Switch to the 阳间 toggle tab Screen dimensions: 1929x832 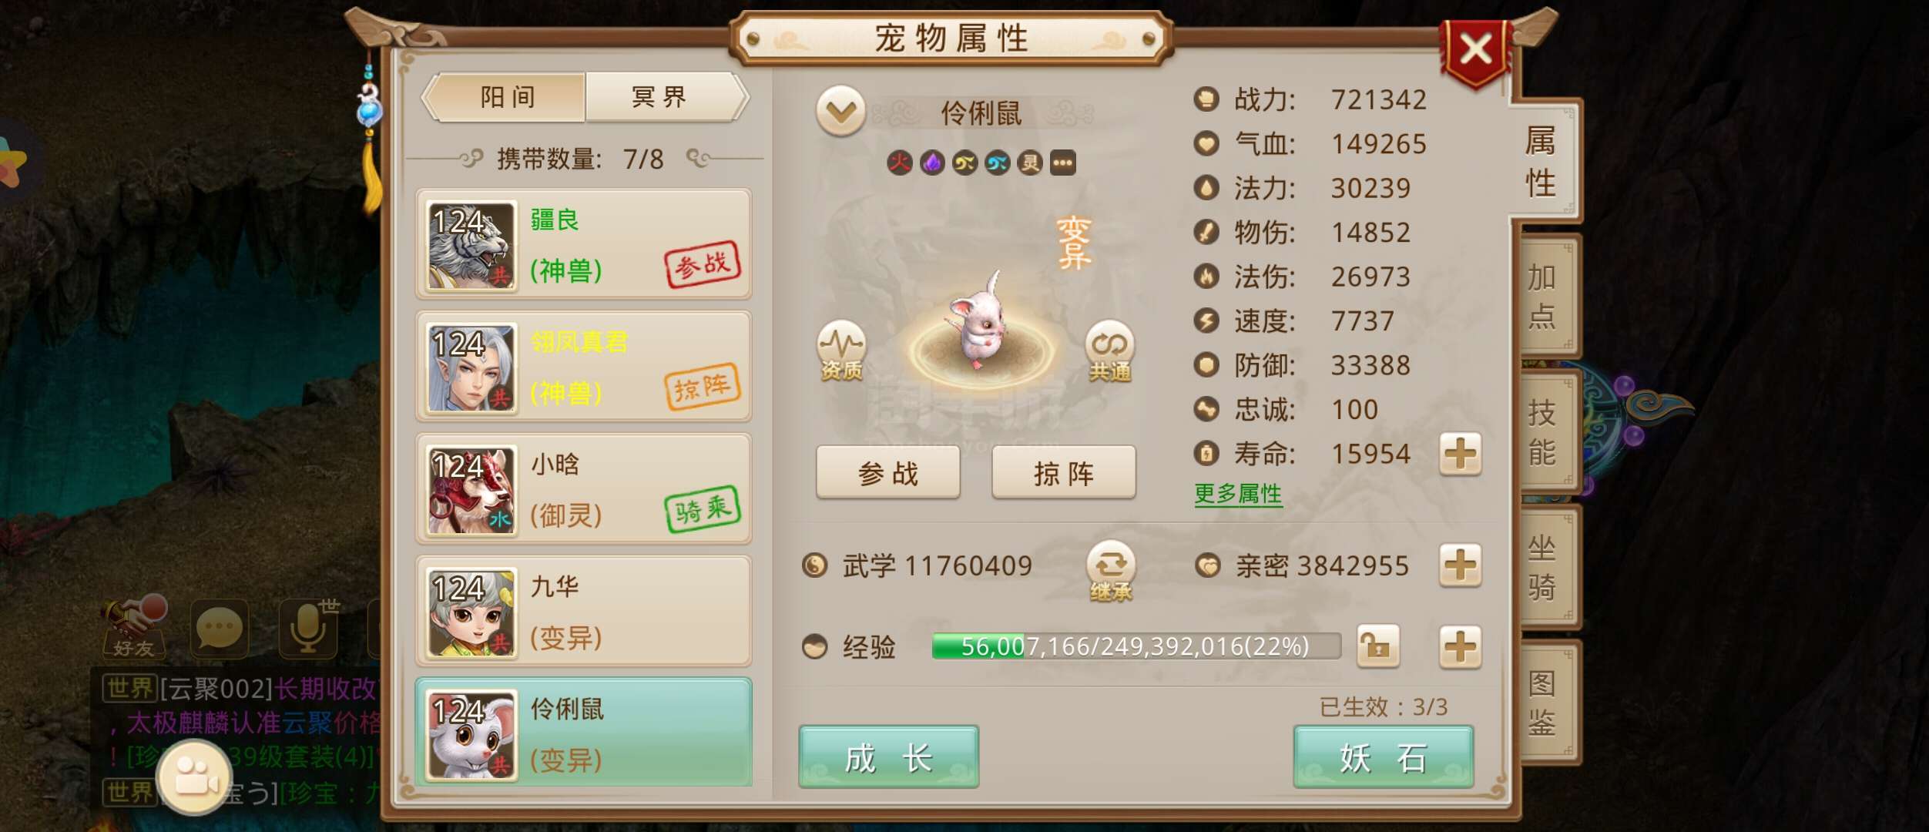pos(506,97)
